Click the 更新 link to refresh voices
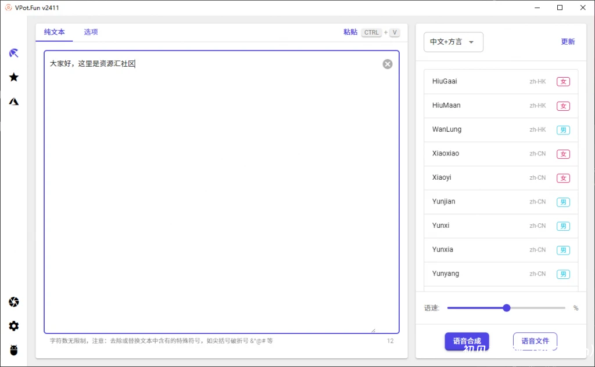Screen dimensions: 595x367 [x=568, y=42]
